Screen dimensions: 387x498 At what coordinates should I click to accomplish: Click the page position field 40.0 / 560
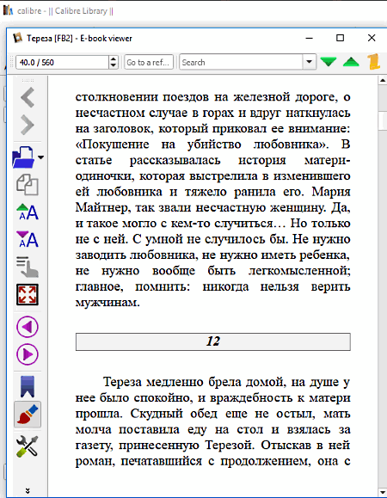point(62,62)
